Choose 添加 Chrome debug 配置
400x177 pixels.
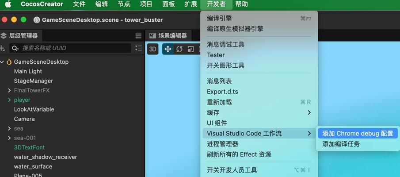pos(358,133)
